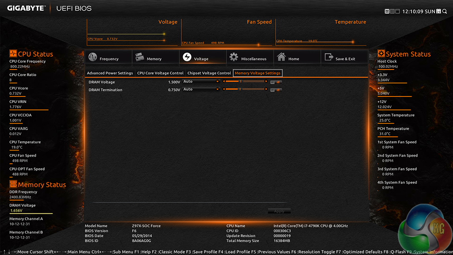Adjust the DRAM Termination slider handle
Screen dimensions: 453x255
click(x=240, y=89)
